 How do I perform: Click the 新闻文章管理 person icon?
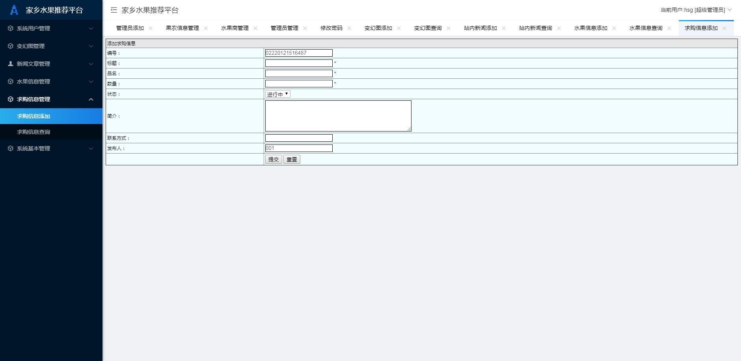[x=10, y=64]
